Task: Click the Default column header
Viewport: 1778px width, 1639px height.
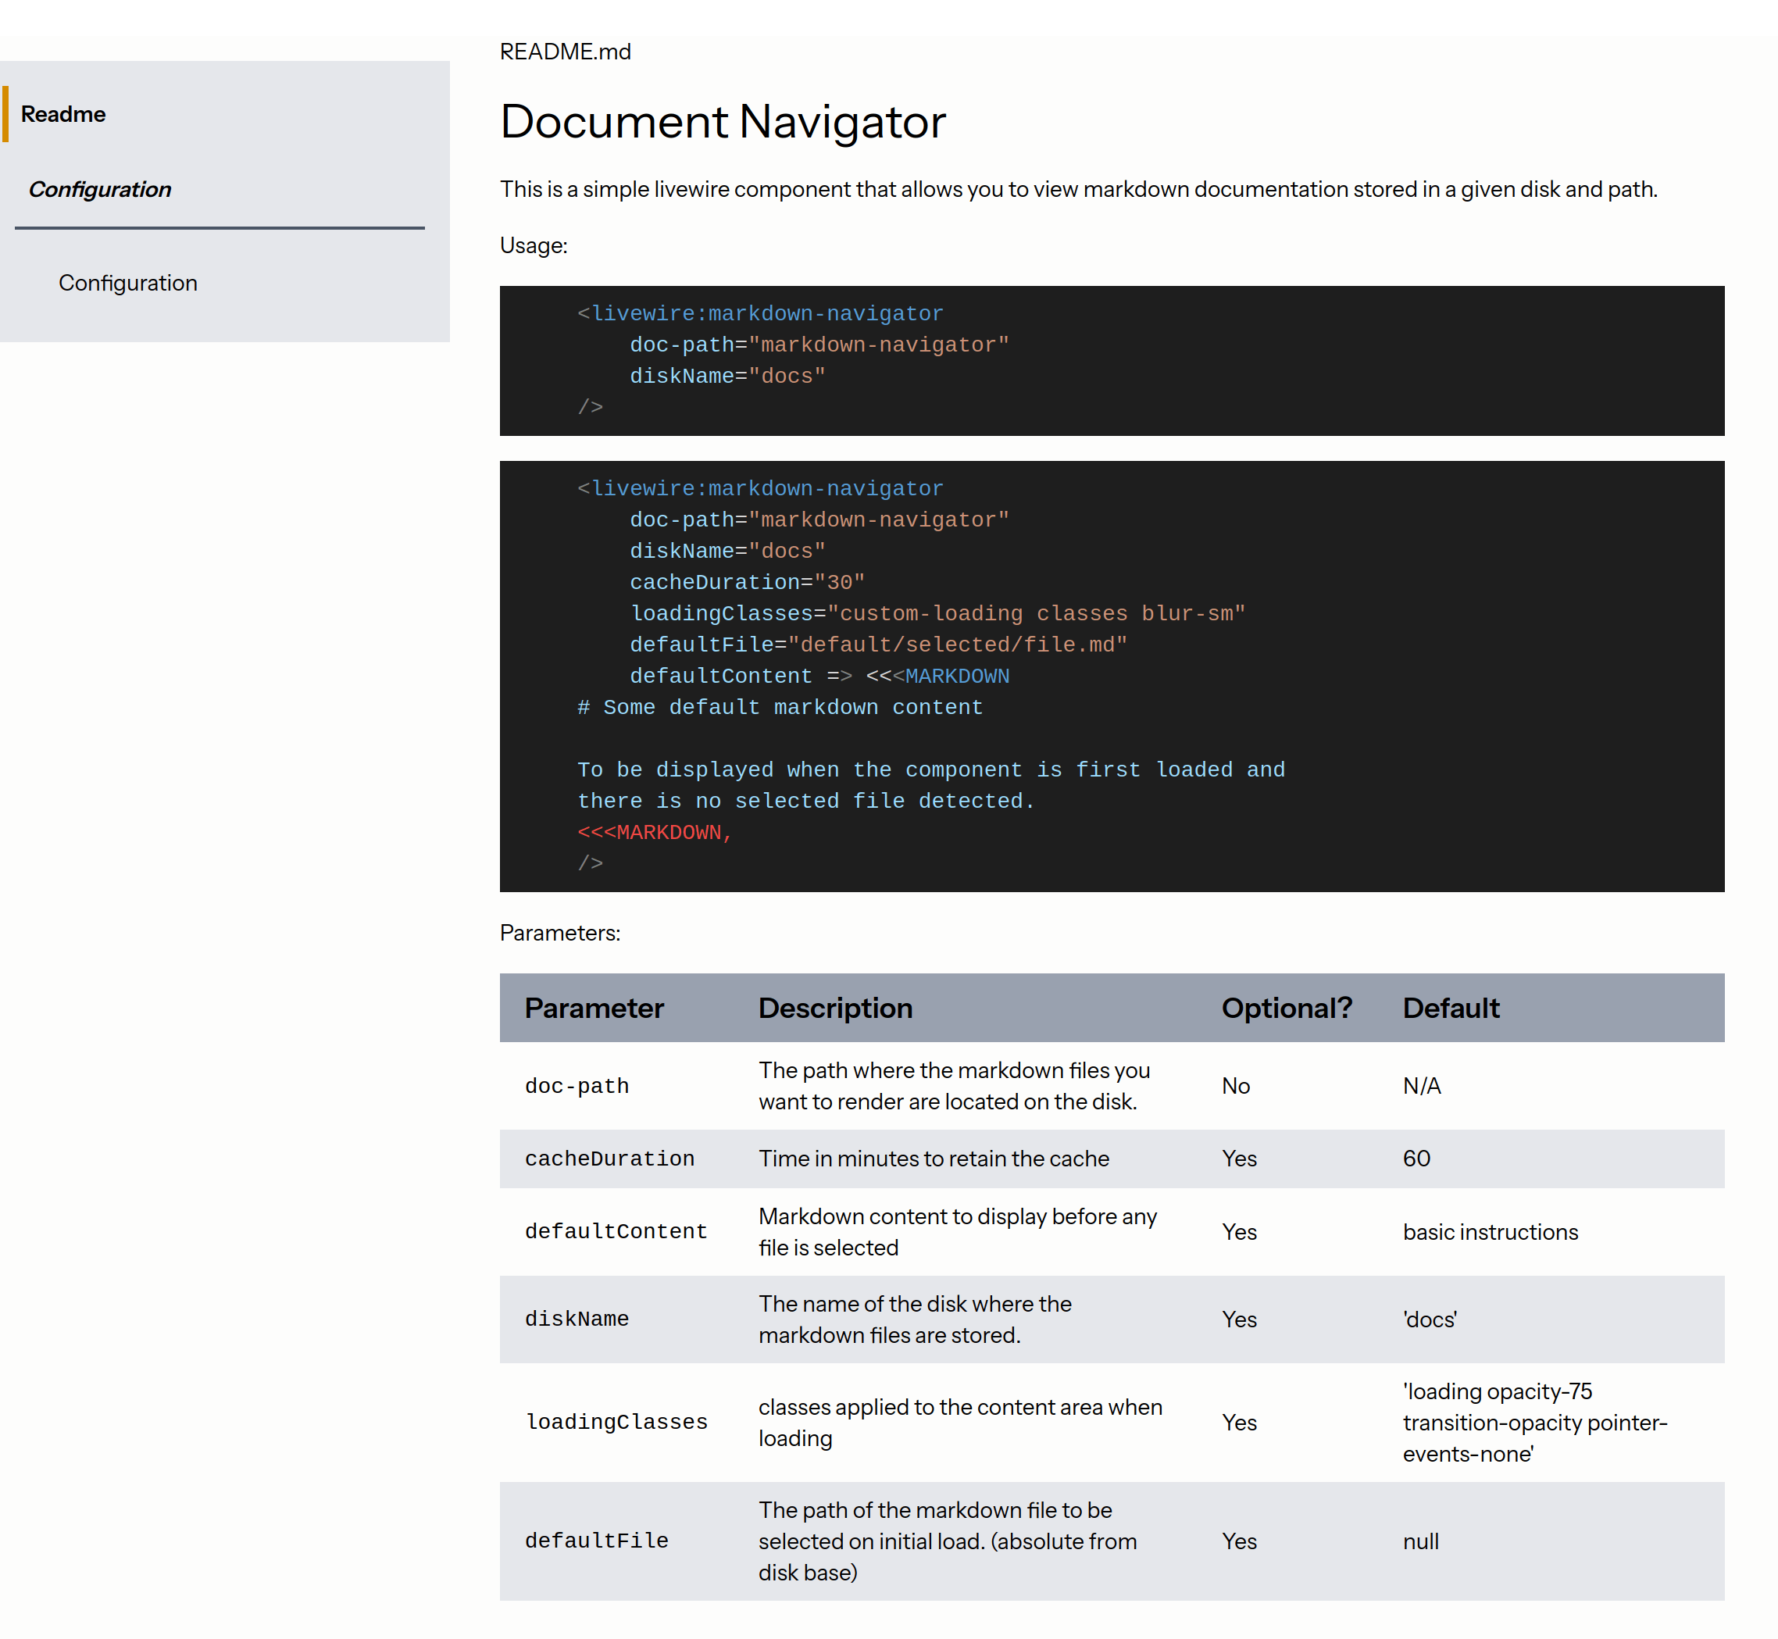Action: click(1451, 1008)
